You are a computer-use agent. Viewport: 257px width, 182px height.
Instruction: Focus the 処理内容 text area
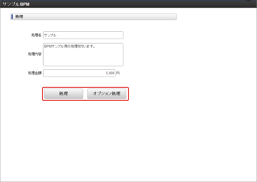click(83, 55)
